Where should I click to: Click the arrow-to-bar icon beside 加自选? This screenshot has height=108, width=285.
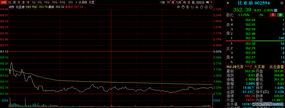pyautogui.click(x=207, y=2)
